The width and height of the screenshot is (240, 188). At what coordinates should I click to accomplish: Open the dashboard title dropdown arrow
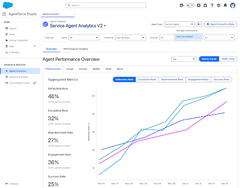pos(105,26)
